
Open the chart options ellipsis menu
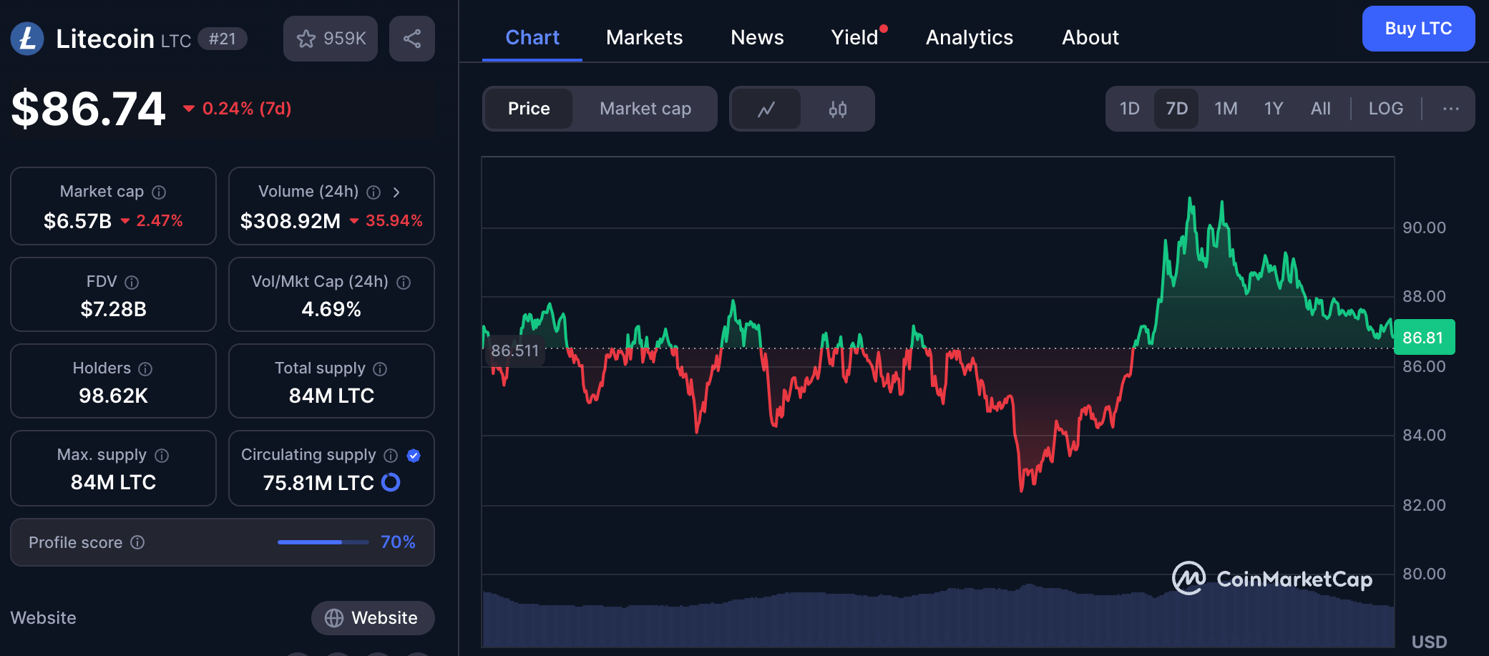[1451, 108]
